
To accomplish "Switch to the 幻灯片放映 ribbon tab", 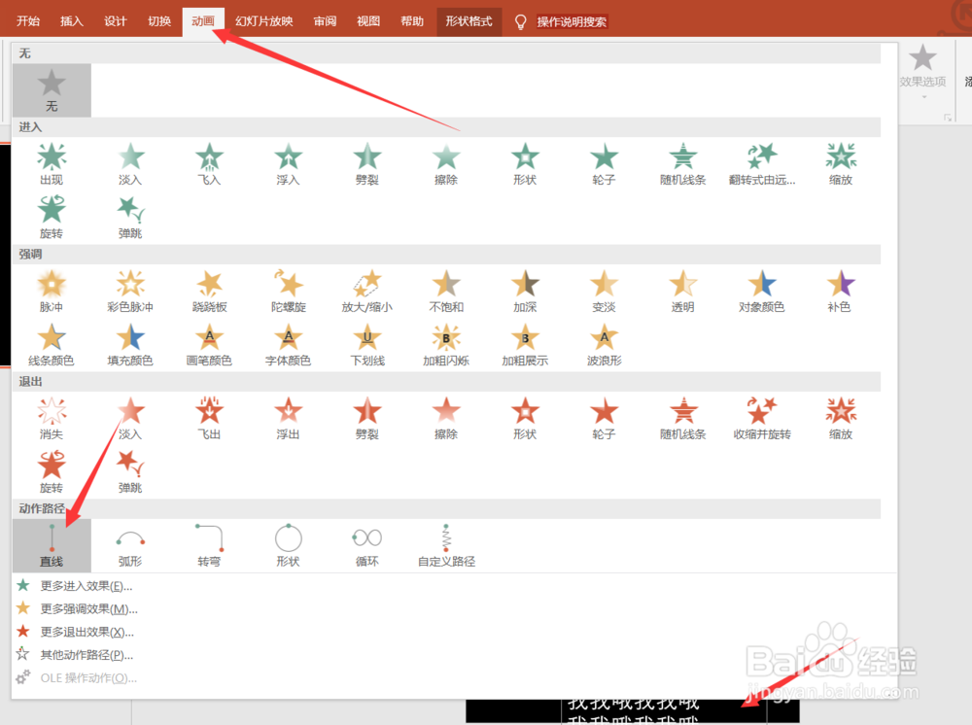I will click(264, 21).
